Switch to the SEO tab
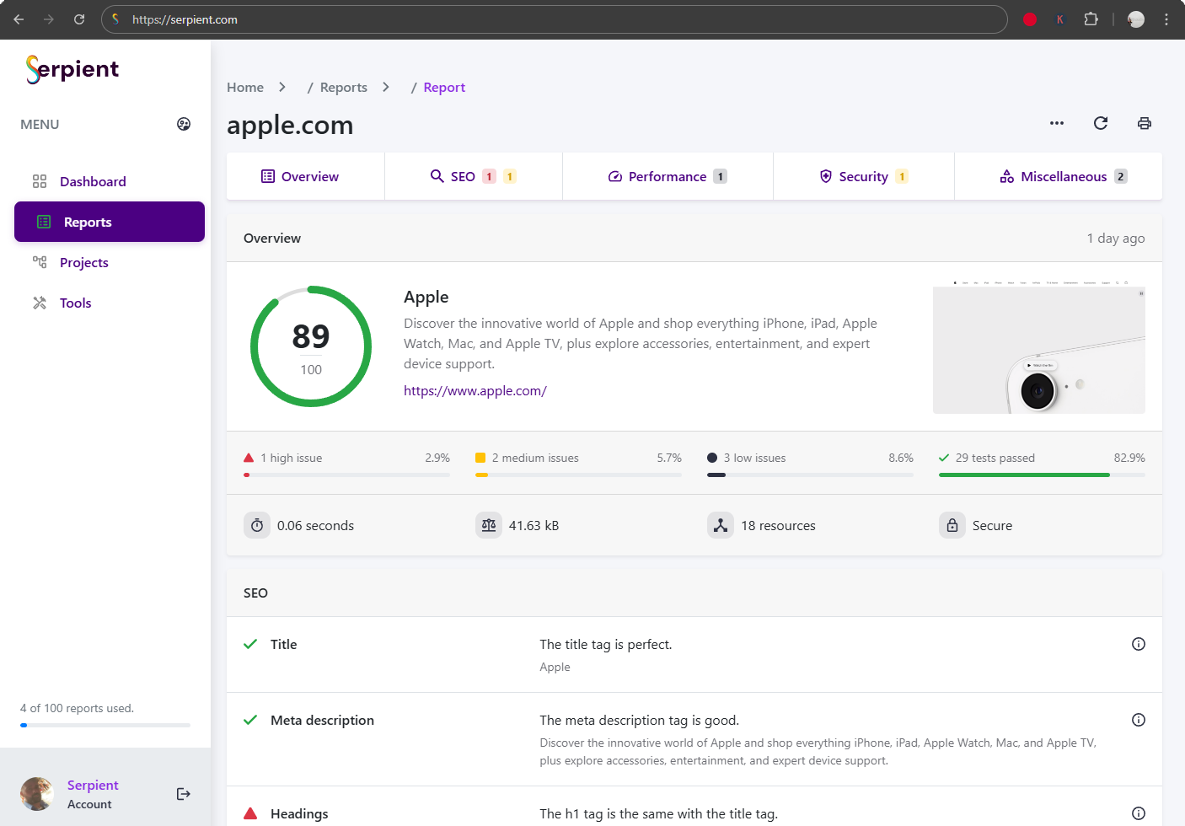Image resolution: width=1185 pixels, height=826 pixels. [474, 176]
